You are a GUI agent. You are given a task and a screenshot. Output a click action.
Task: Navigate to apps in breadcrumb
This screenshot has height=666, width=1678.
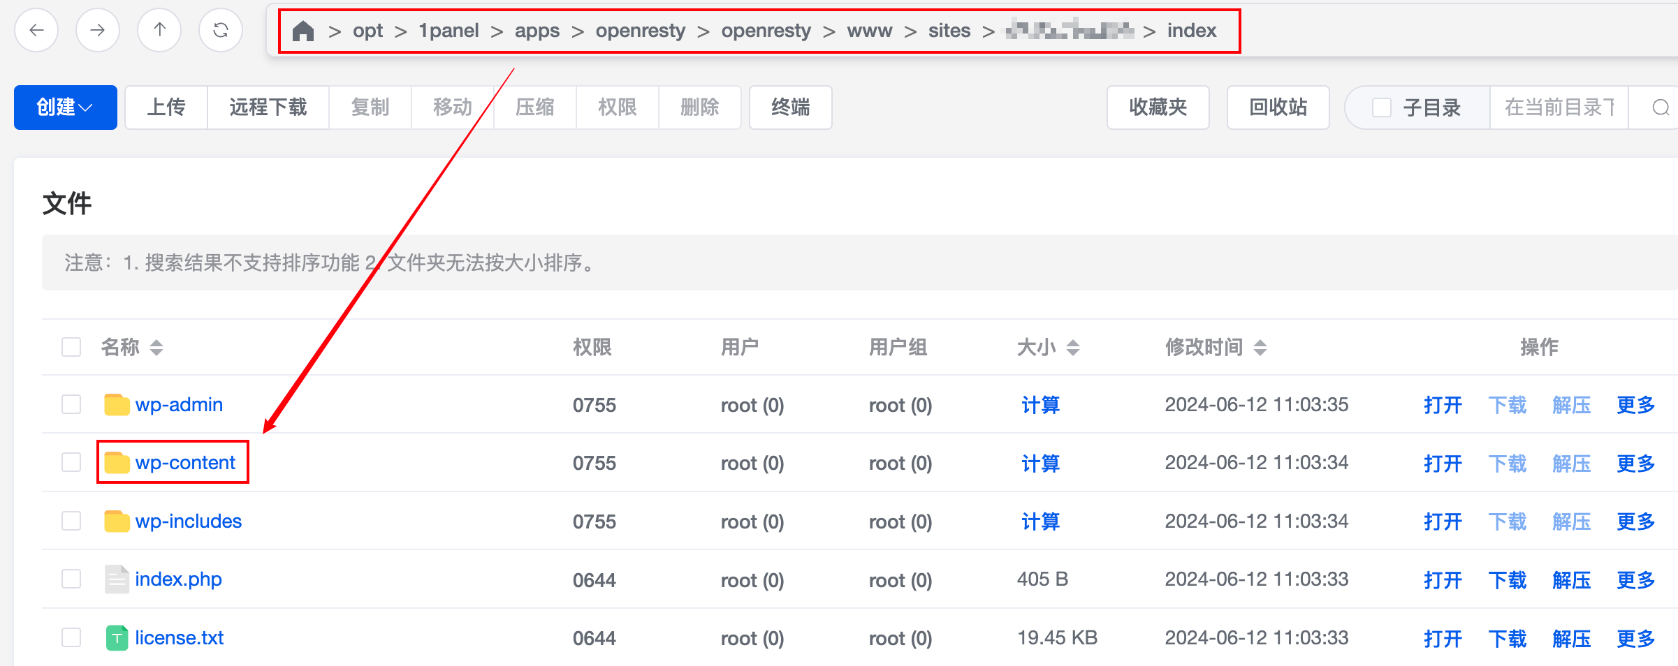click(x=537, y=31)
